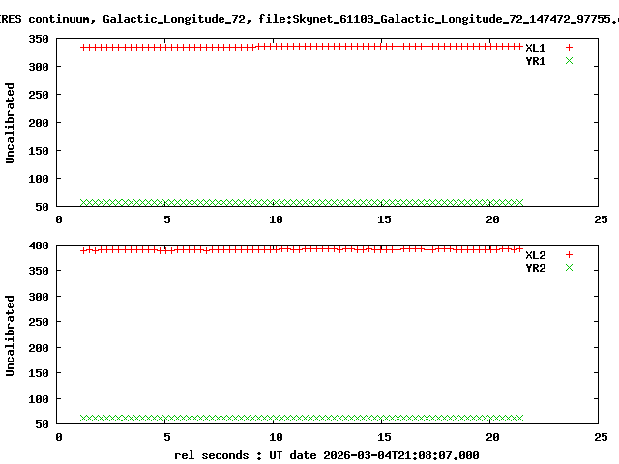The height and width of the screenshot is (464, 619).
Task: Select the XL1 legend label
Action: coord(536,47)
